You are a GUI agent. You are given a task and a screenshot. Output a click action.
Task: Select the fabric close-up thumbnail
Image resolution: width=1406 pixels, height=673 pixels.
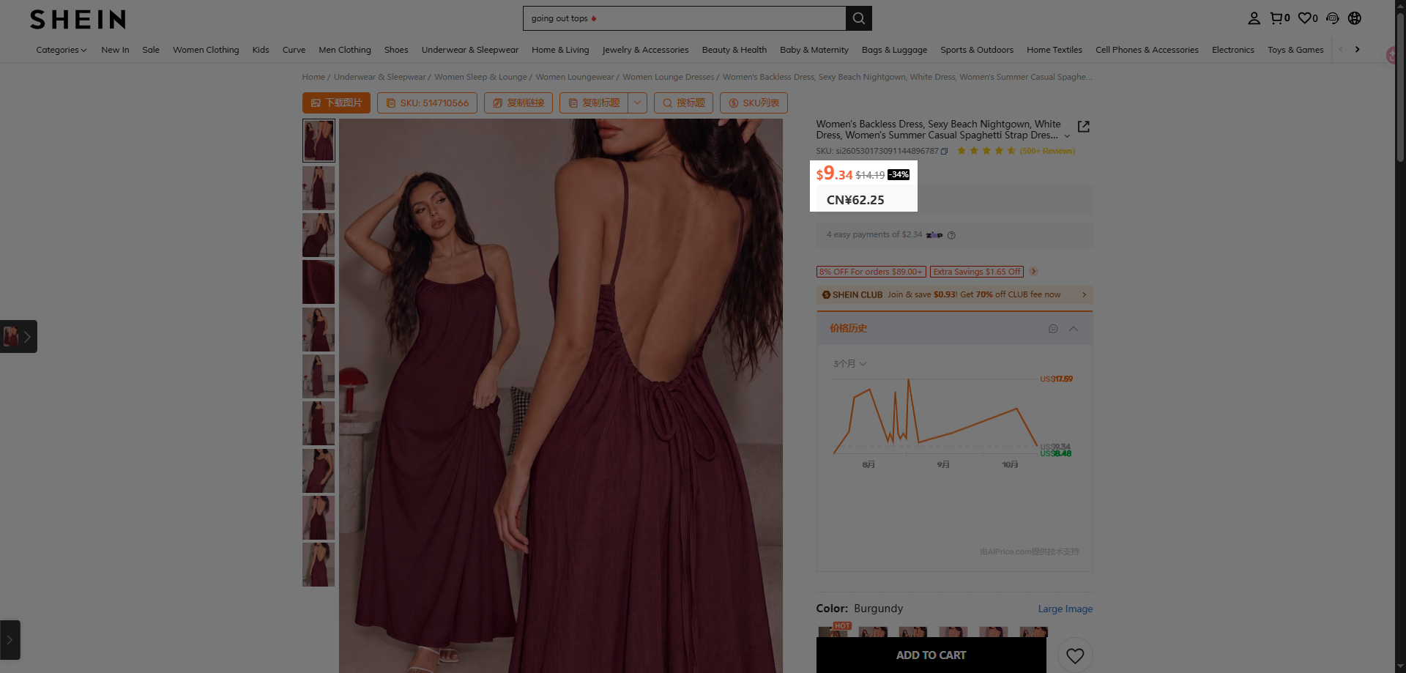[319, 282]
